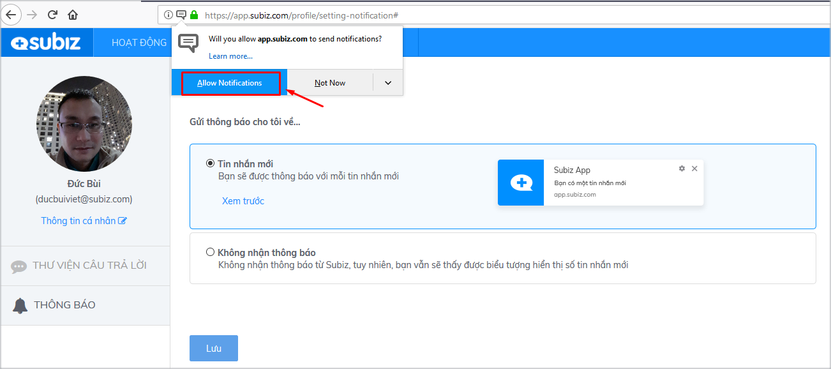
Task: Switch to the HOẠT ĐỘNG tab
Action: coord(140,42)
